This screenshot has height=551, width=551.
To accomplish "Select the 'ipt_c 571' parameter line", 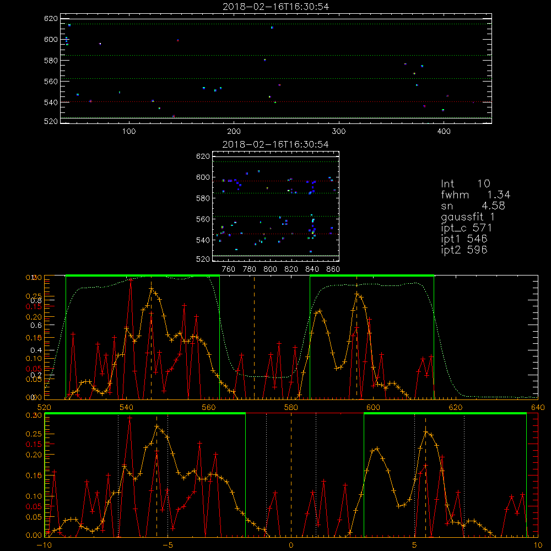I will (x=466, y=228).
